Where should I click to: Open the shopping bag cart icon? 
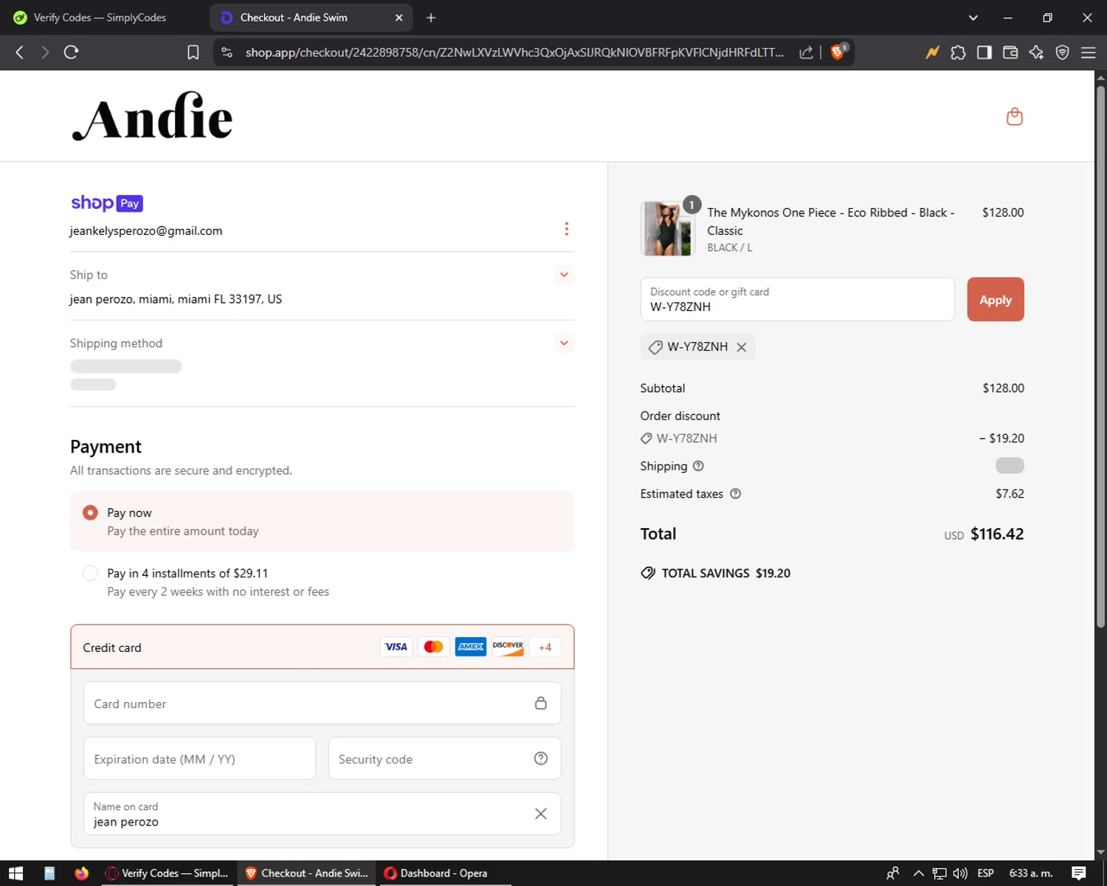point(1015,117)
